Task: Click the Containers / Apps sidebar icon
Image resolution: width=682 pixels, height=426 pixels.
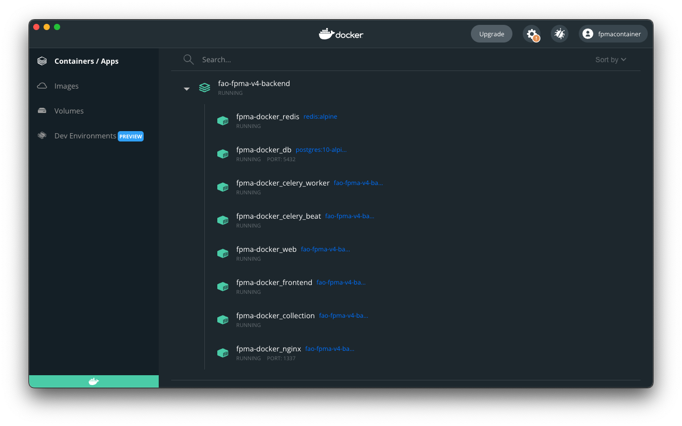Action: pos(42,61)
